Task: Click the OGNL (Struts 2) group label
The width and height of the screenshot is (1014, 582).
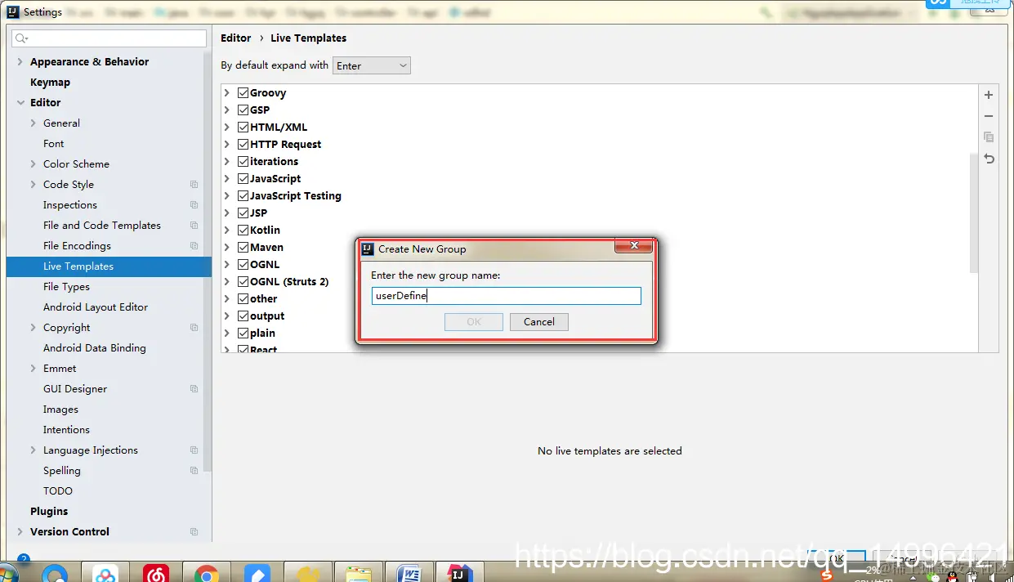Action: tap(289, 282)
